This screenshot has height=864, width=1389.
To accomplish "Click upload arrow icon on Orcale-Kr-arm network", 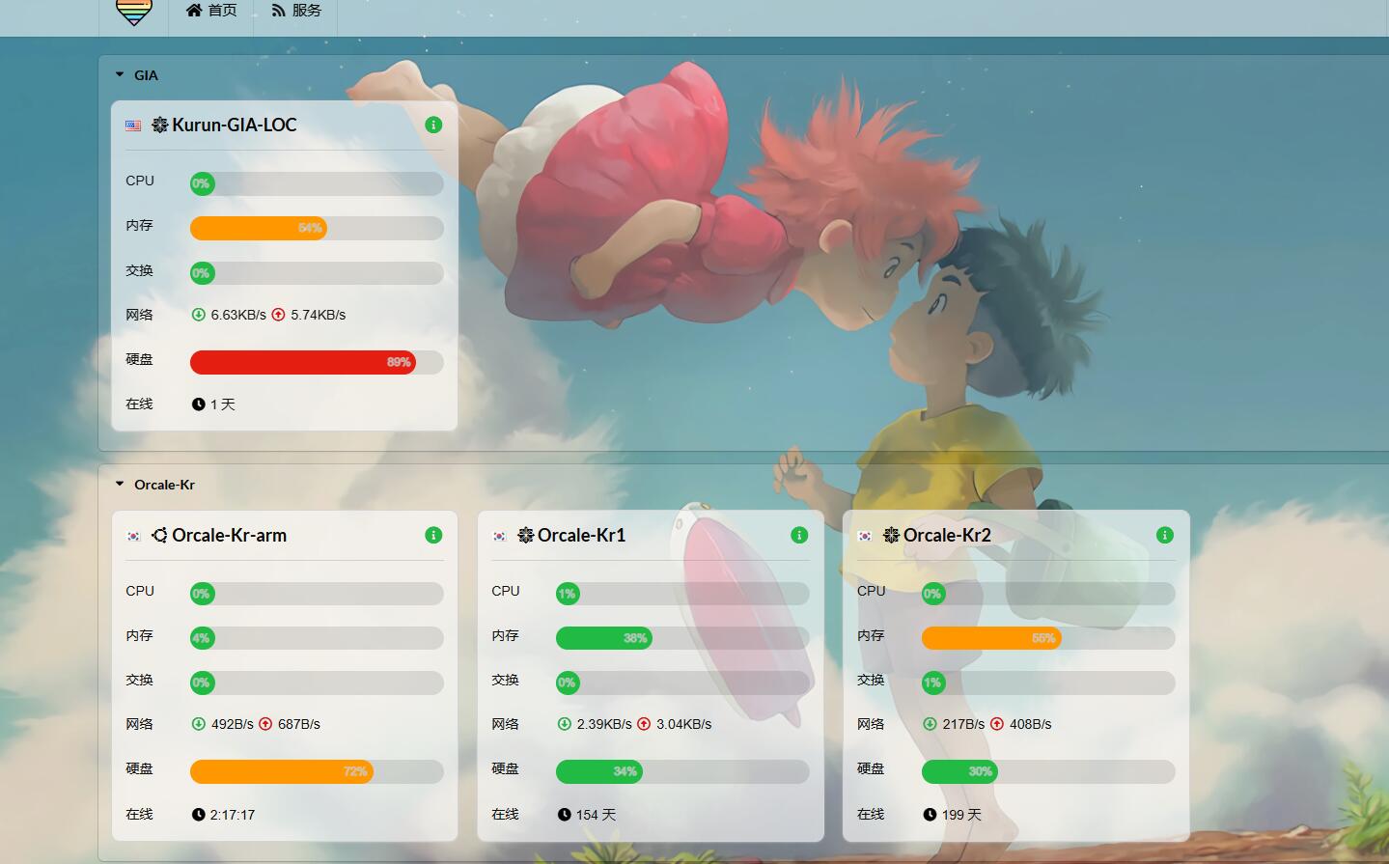I will pos(265,724).
